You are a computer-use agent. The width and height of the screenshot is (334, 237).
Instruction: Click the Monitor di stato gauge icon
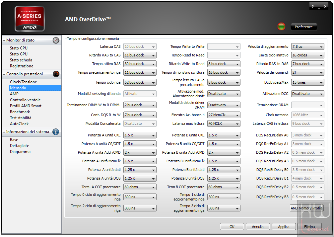tap(56, 40)
